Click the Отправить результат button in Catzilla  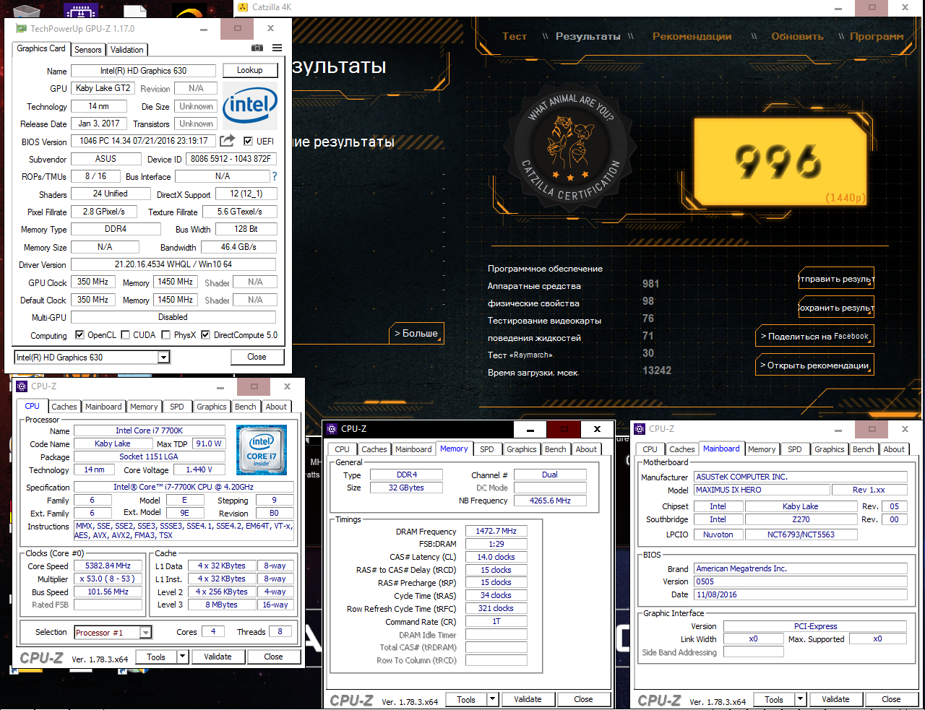pyautogui.click(x=836, y=279)
